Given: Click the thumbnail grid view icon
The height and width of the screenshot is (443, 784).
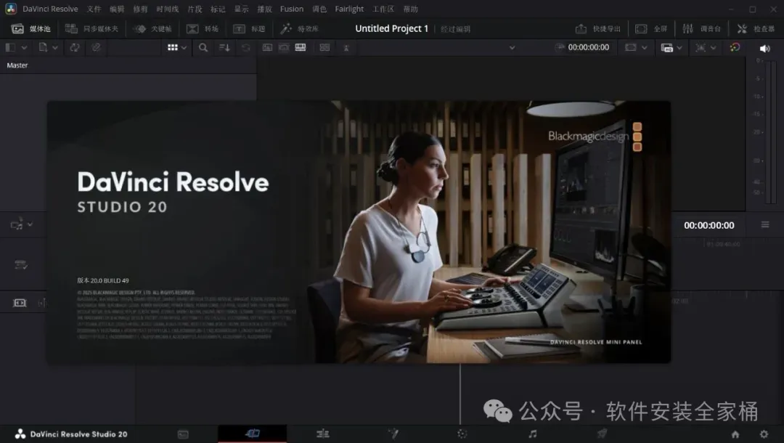Looking at the screenshot, I should pos(173,47).
